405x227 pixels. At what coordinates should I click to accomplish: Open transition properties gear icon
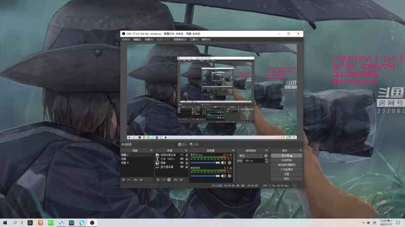[x=266, y=156]
